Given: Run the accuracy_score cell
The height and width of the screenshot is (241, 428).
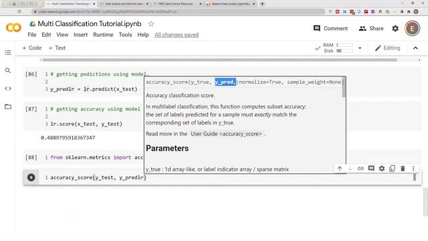Looking at the screenshot, I should pyautogui.click(x=31, y=177).
